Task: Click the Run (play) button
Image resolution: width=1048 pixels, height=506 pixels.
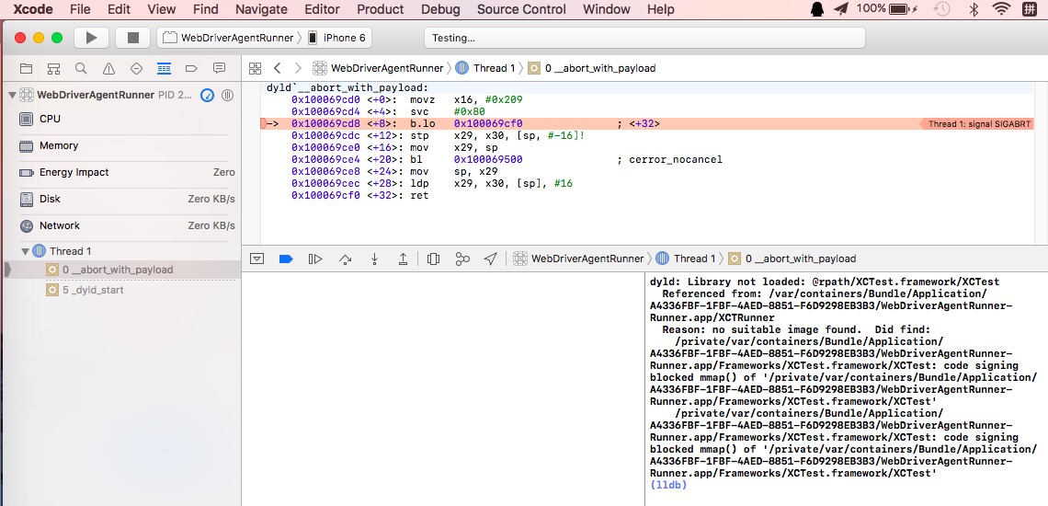Action: (x=91, y=38)
